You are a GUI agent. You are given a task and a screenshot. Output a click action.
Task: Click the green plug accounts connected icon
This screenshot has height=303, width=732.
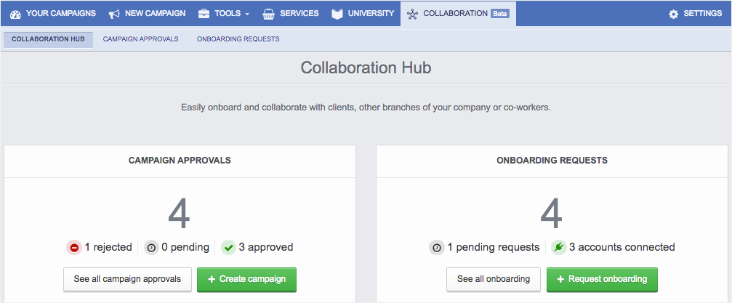pos(559,248)
